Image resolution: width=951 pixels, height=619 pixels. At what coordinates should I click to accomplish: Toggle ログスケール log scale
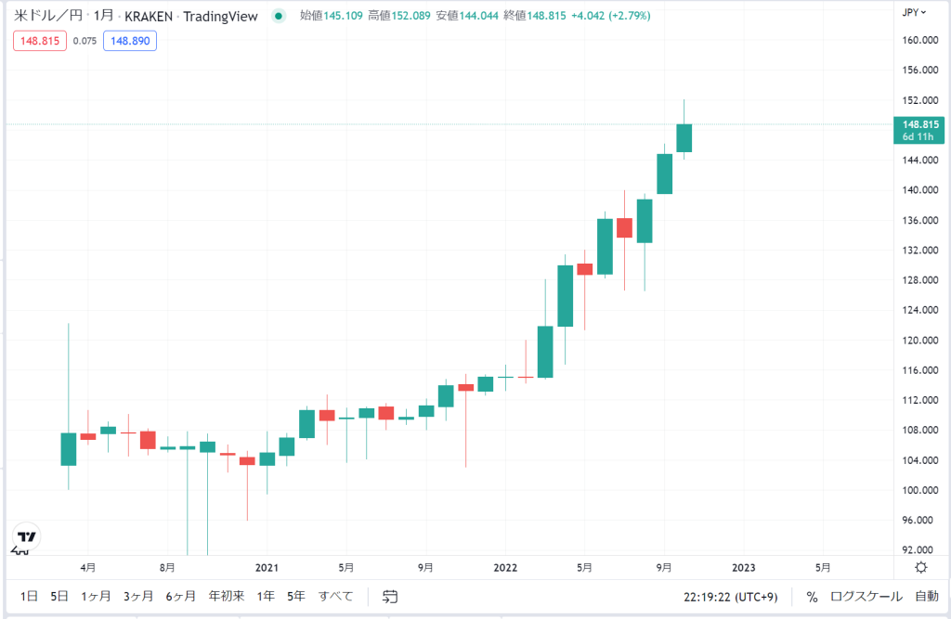coord(865,596)
